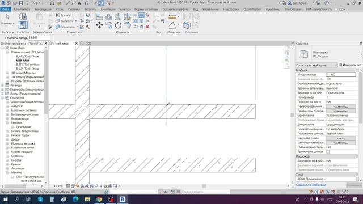
Task: Open the План этажа: мой план dropdown
Action: (x=316, y=65)
